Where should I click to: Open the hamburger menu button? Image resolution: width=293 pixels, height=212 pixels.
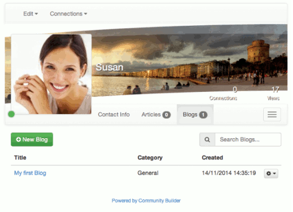pyautogui.click(x=272, y=114)
